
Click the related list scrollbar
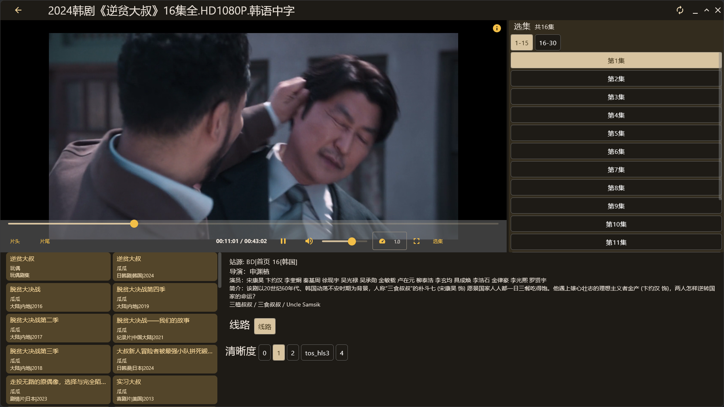220,271
